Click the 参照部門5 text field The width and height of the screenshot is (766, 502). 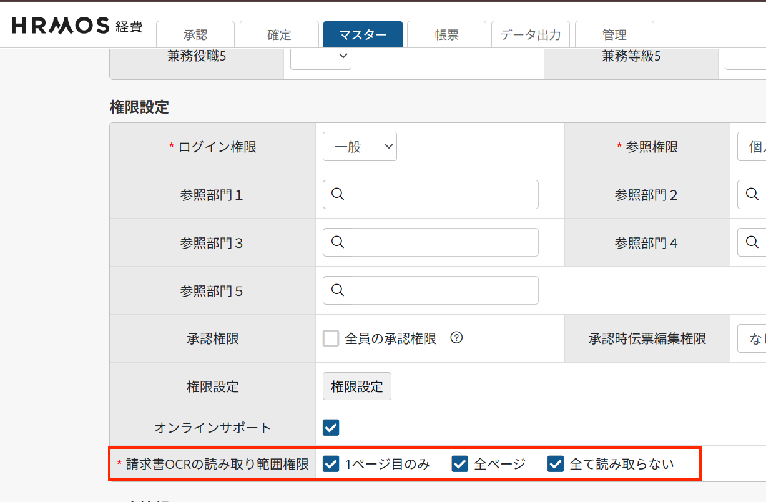coord(446,290)
